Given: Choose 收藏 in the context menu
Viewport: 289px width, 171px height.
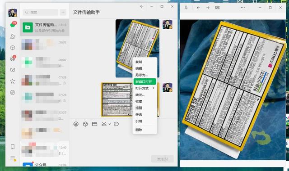Looking at the screenshot, I should tap(144, 101).
